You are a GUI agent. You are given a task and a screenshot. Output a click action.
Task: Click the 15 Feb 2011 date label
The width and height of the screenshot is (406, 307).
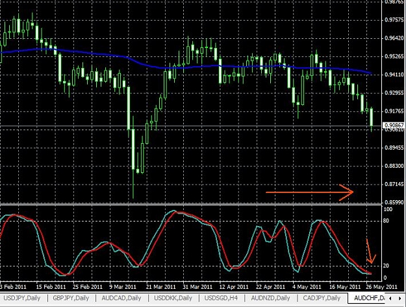(51, 287)
